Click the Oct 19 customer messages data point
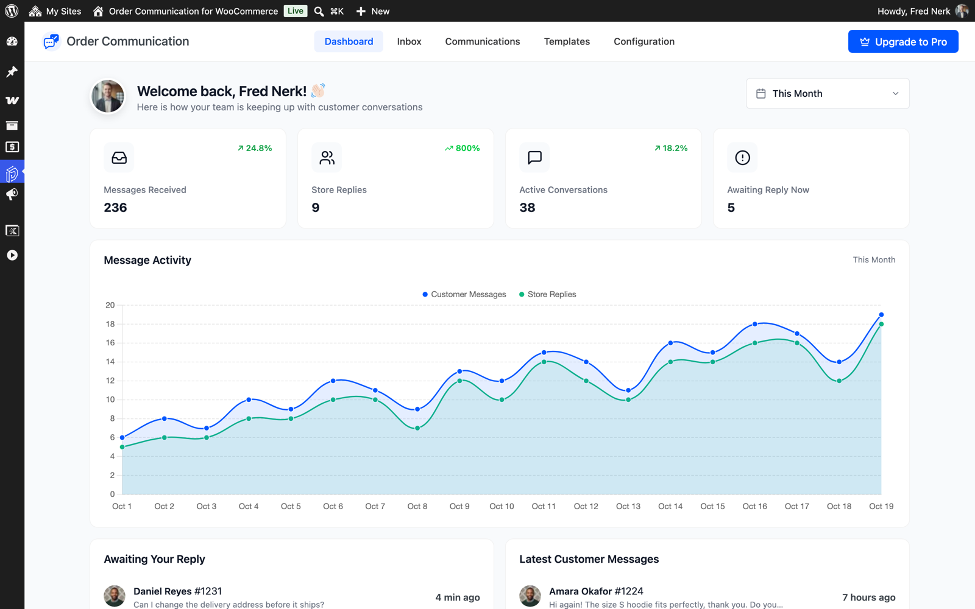The width and height of the screenshot is (975, 609). point(881,315)
